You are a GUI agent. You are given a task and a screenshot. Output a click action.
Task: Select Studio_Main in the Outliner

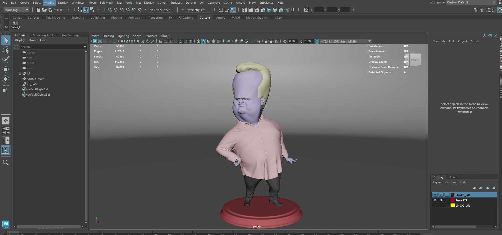(36, 79)
